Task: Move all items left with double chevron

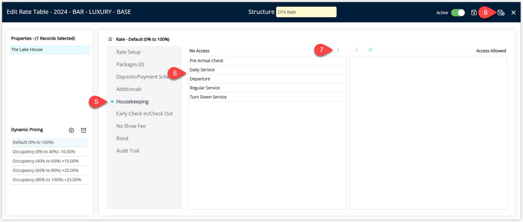Action: coord(370,50)
